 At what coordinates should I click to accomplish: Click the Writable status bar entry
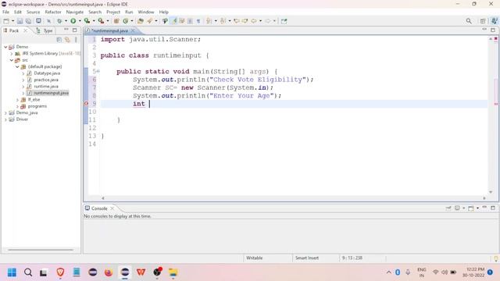coord(254,258)
